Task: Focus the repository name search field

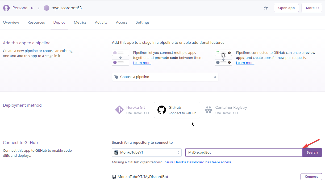Action: (243, 152)
